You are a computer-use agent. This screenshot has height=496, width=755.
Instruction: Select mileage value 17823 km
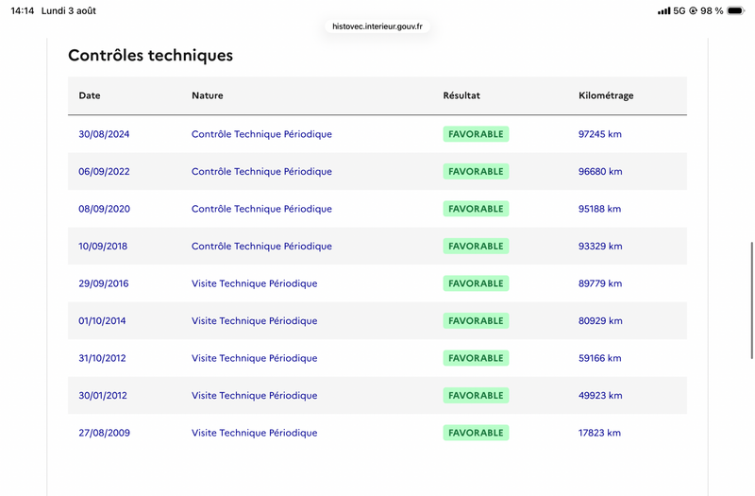click(599, 433)
